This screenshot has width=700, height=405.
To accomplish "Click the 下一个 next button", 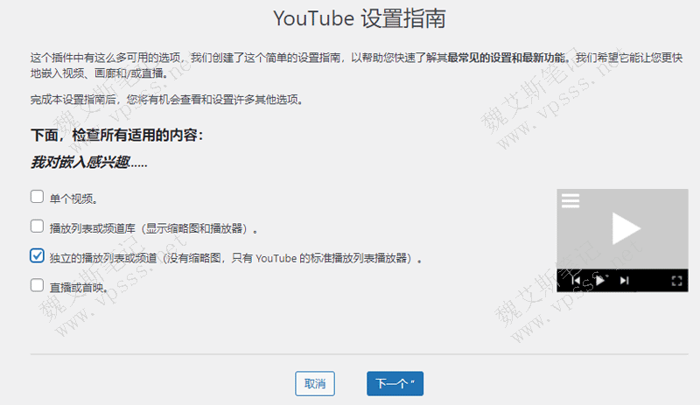I will click(395, 383).
